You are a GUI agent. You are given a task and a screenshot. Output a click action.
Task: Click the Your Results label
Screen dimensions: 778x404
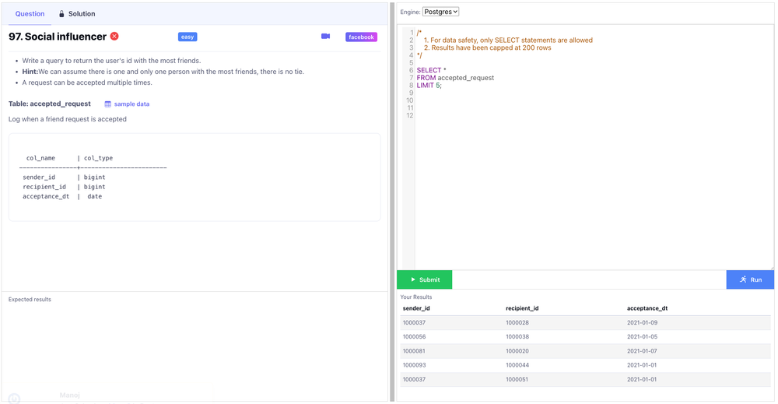click(x=415, y=297)
